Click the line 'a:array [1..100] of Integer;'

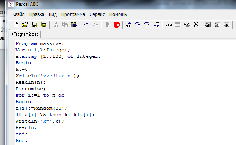(58, 56)
